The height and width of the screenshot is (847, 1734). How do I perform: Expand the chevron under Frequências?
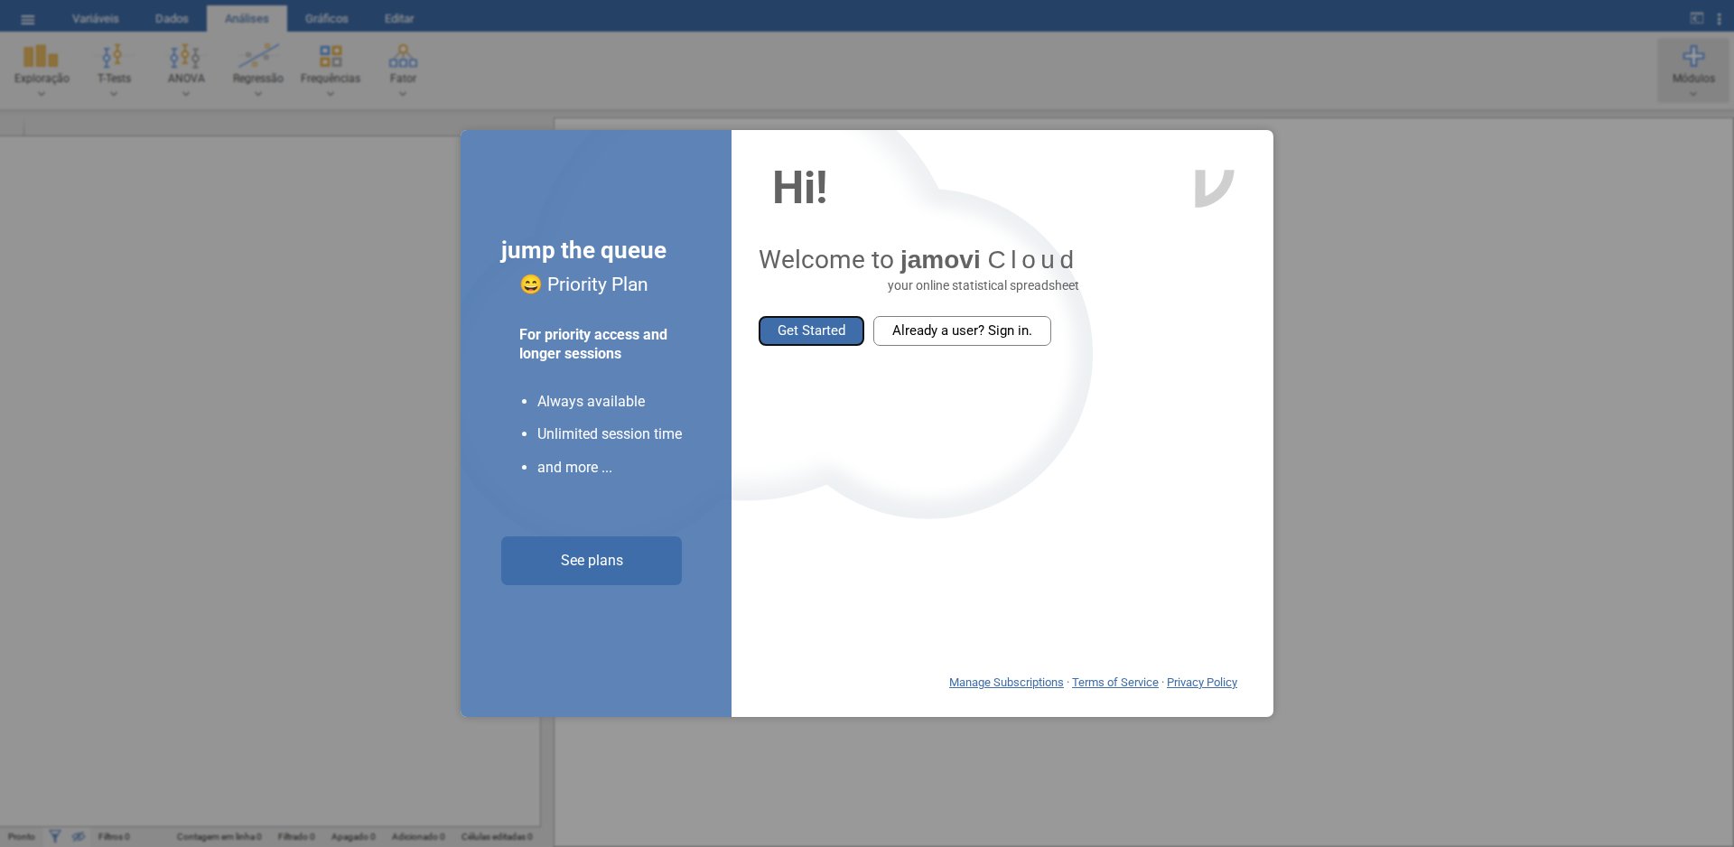pyautogui.click(x=331, y=94)
